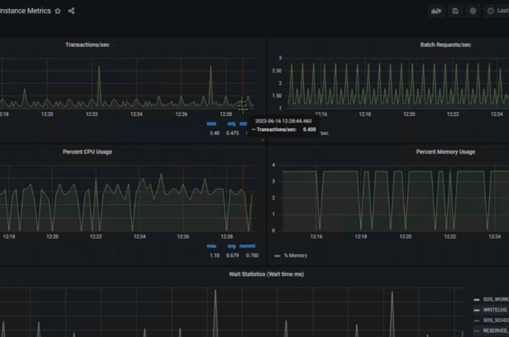Click the WRITELOG legend color swatch
Screen dimensions: 509x337
point(476,310)
